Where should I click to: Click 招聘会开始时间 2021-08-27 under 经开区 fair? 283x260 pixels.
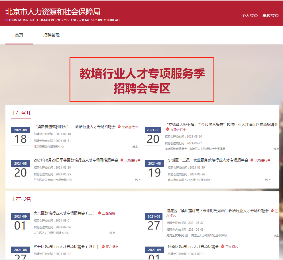coord(52,254)
